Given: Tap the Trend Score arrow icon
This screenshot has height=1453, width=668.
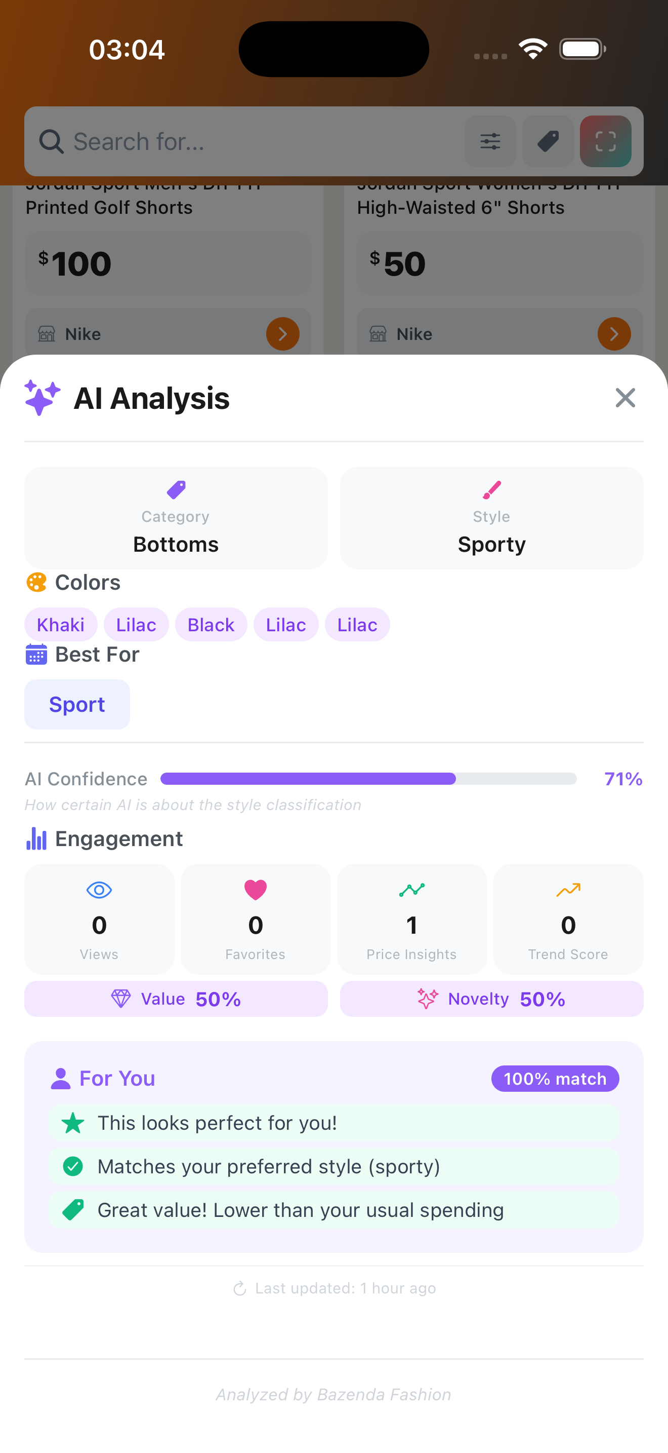Looking at the screenshot, I should click(568, 890).
